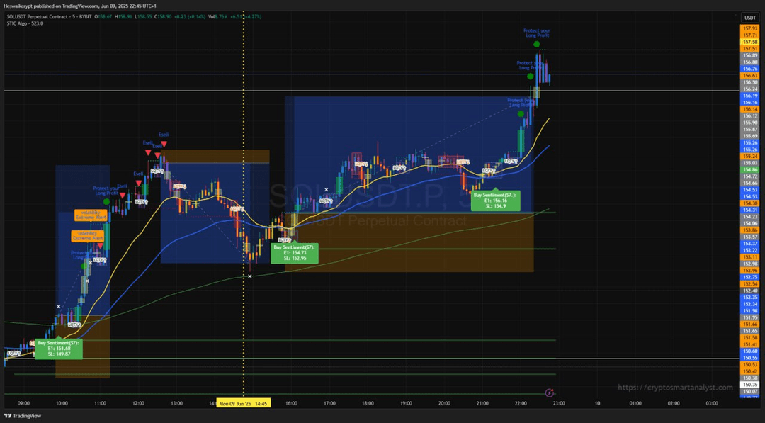Click the orange 153.86 price label
Viewport: 765px width, 423px height.
pyautogui.click(x=750, y=230)
